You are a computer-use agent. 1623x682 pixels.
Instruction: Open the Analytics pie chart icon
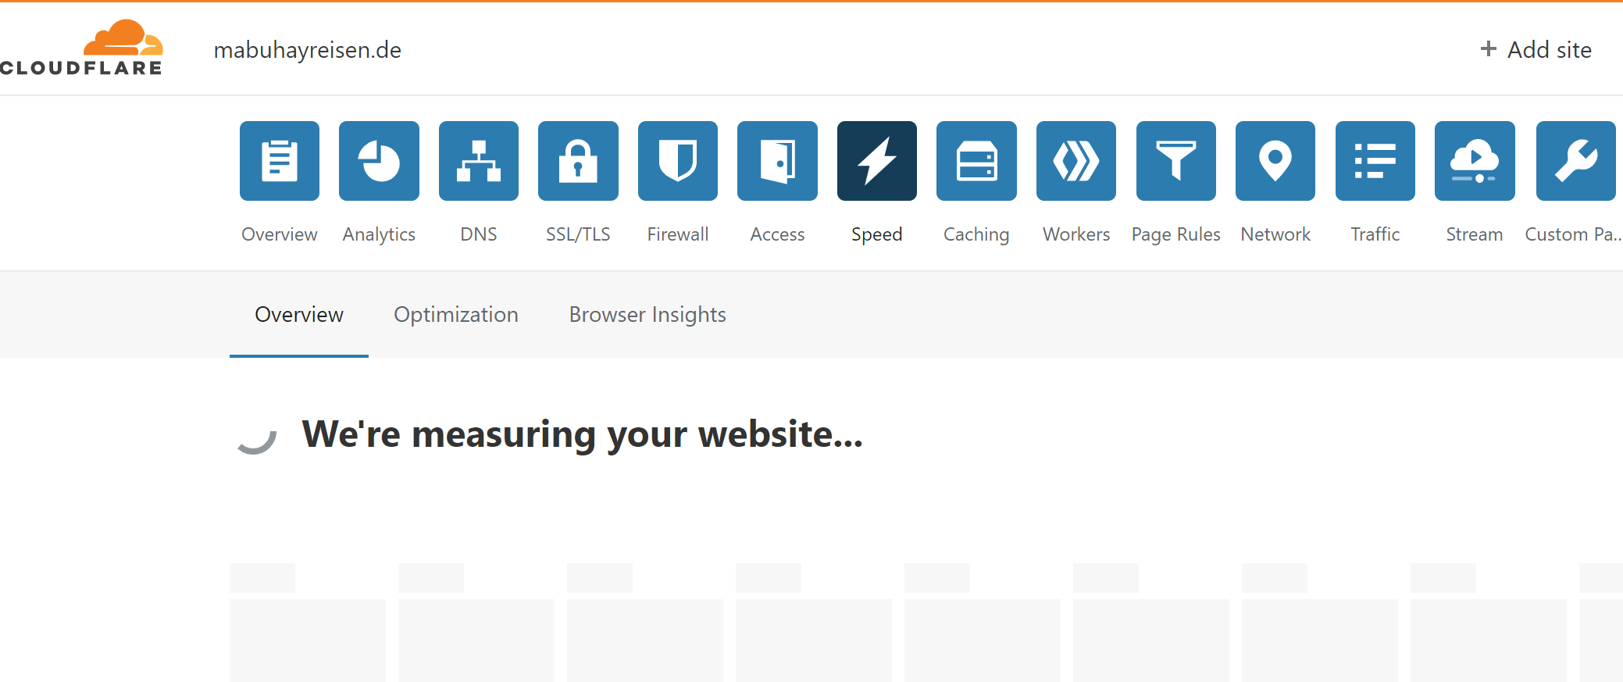point(379,161)
